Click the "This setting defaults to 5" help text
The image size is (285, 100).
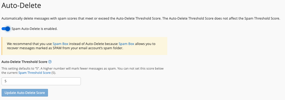[82, 71]
